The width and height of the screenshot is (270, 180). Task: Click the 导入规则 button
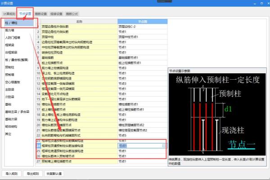pos(12,174)
